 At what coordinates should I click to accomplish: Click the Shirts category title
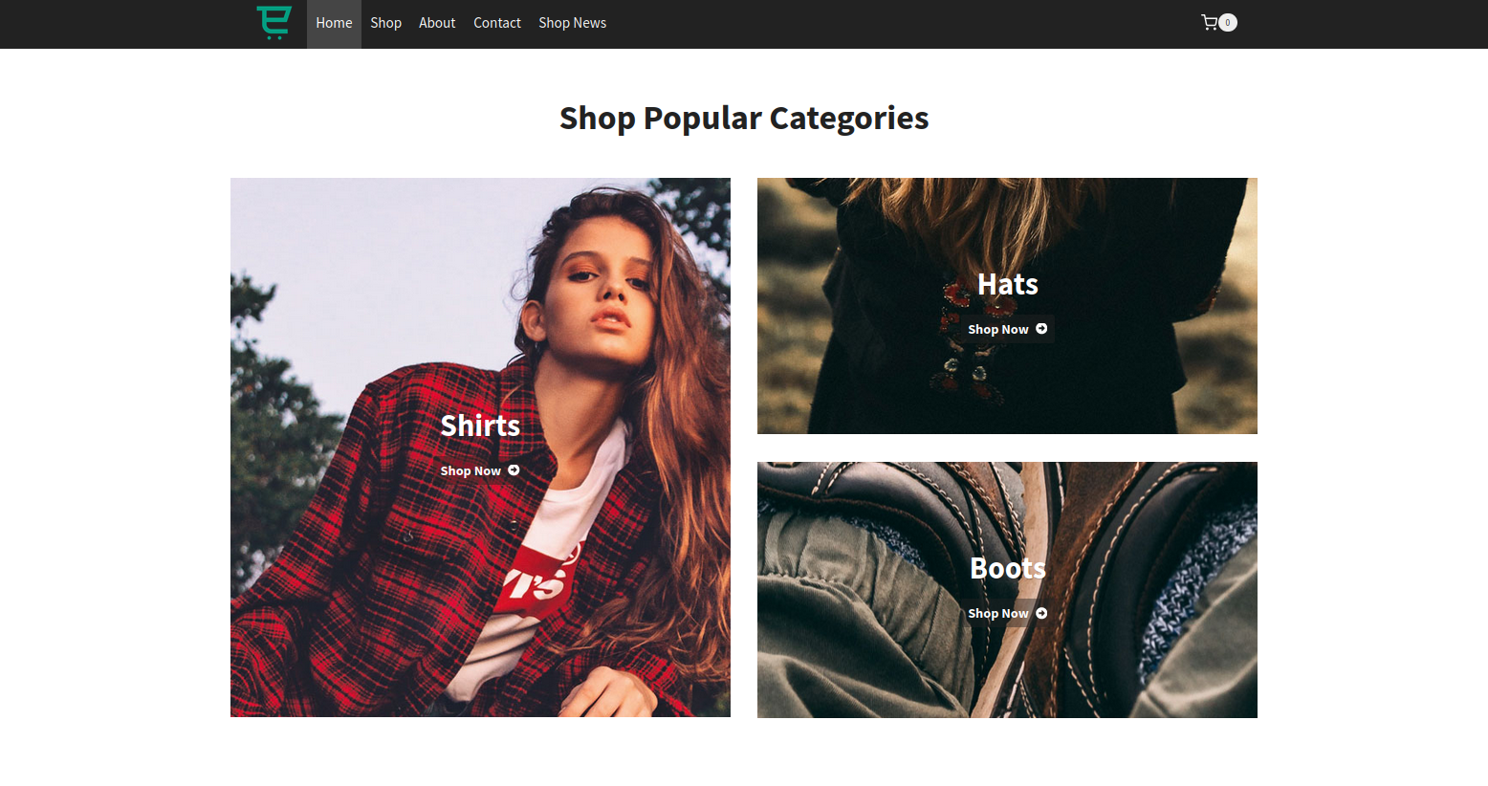[480, 426]
